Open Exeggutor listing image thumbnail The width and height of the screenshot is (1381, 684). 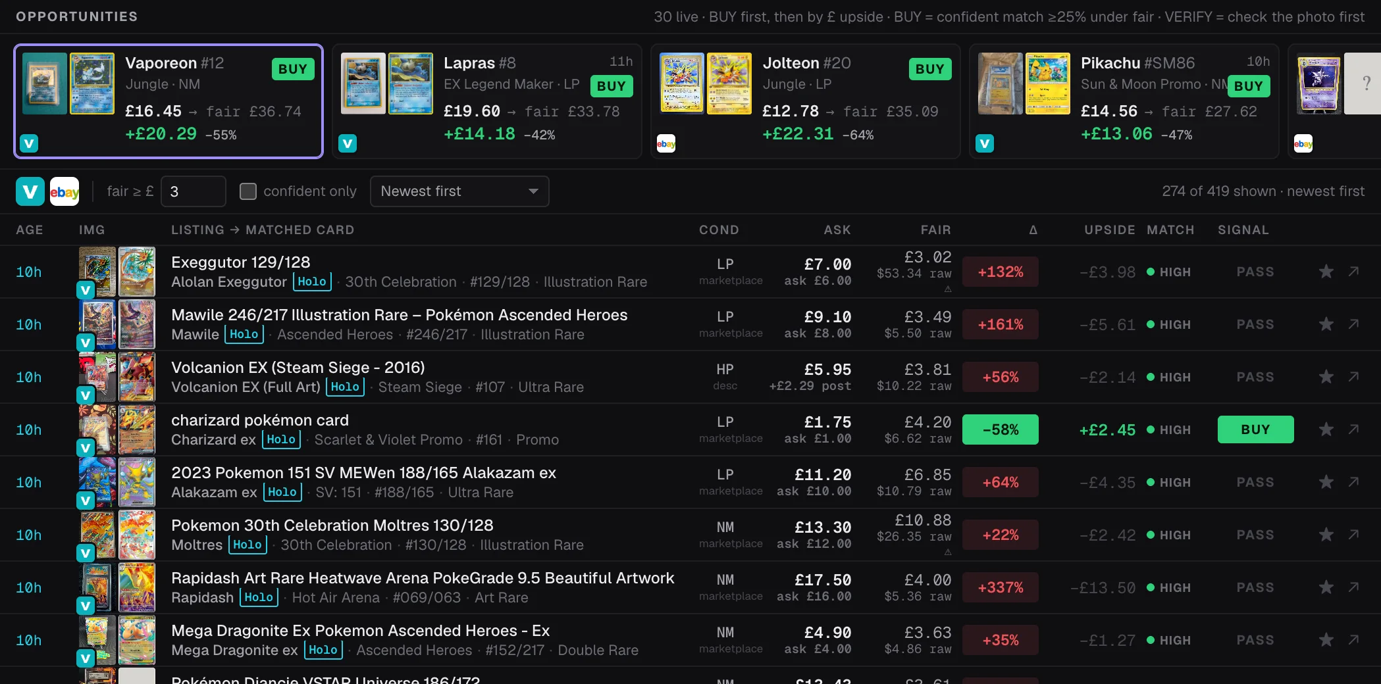[x=97, y=272]
